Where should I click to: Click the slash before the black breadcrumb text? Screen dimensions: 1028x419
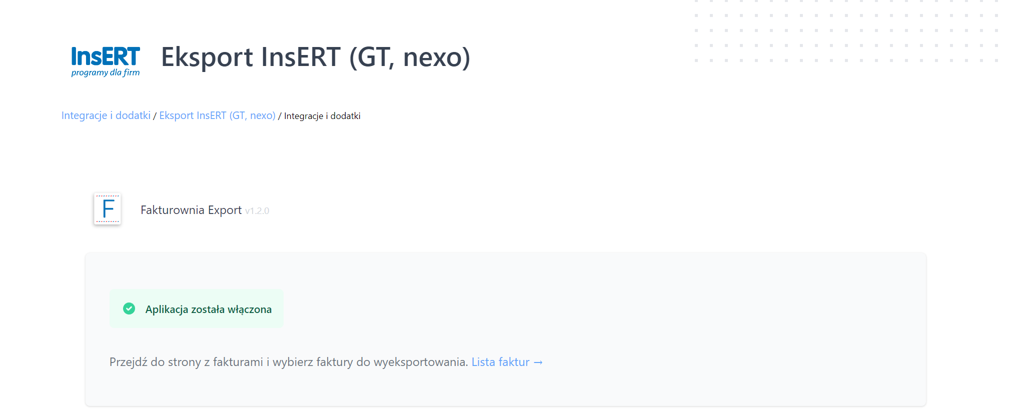point(280,116)
